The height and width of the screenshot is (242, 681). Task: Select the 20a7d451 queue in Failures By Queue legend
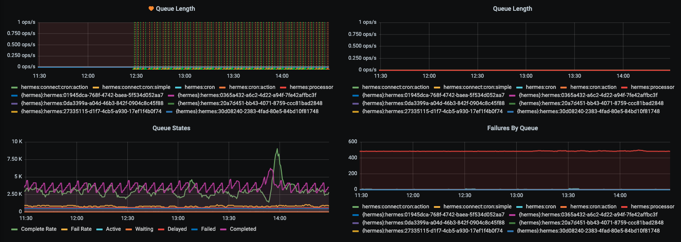pos(591,223)
